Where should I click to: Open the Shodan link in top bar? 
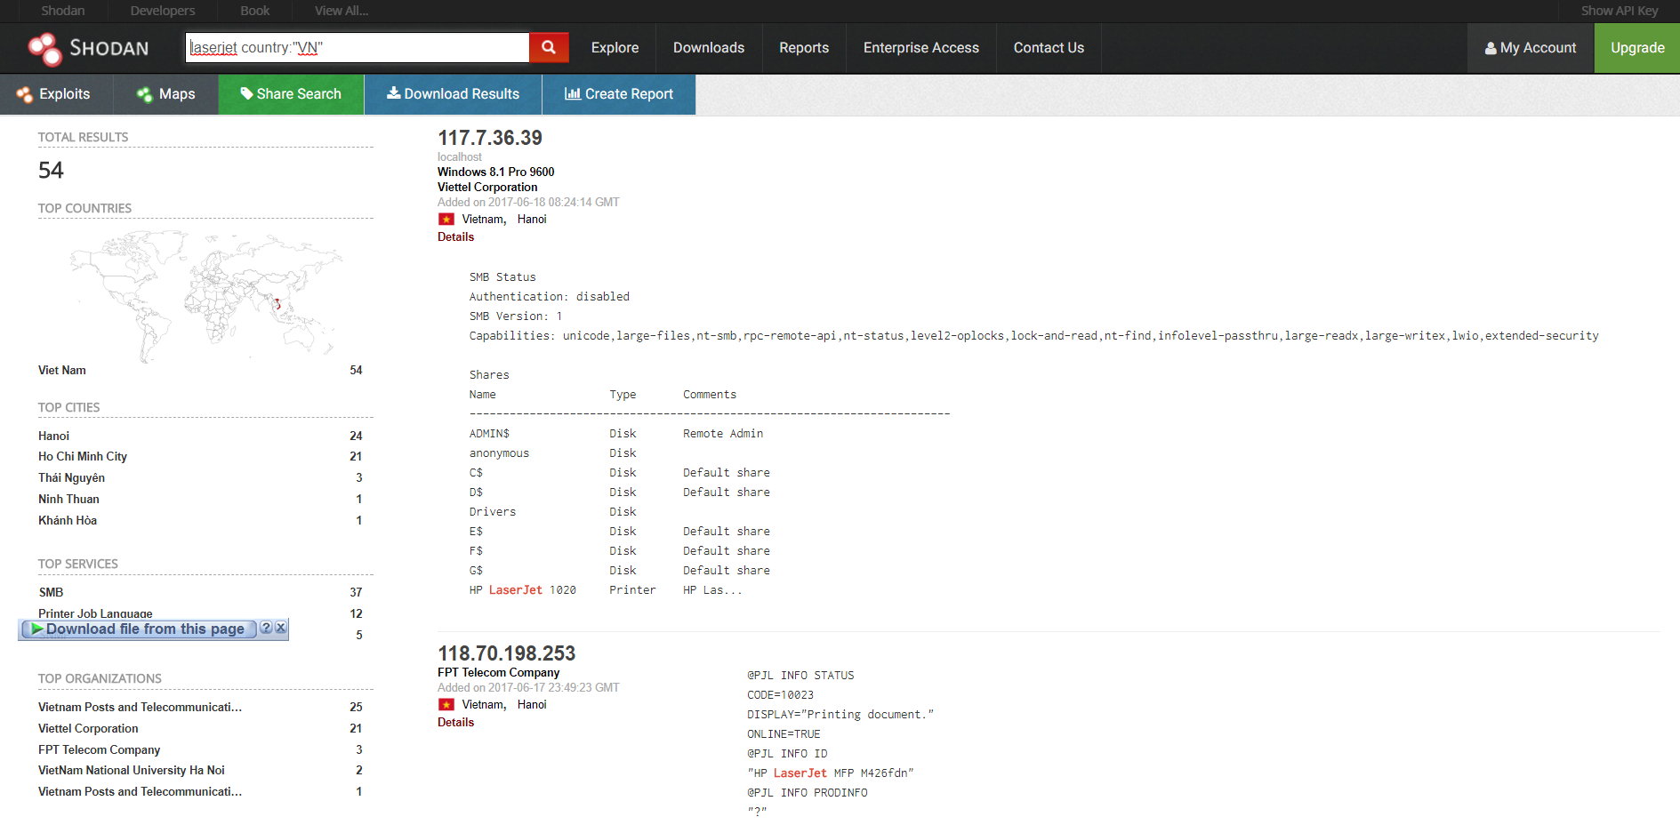click(x=63, y=11)
